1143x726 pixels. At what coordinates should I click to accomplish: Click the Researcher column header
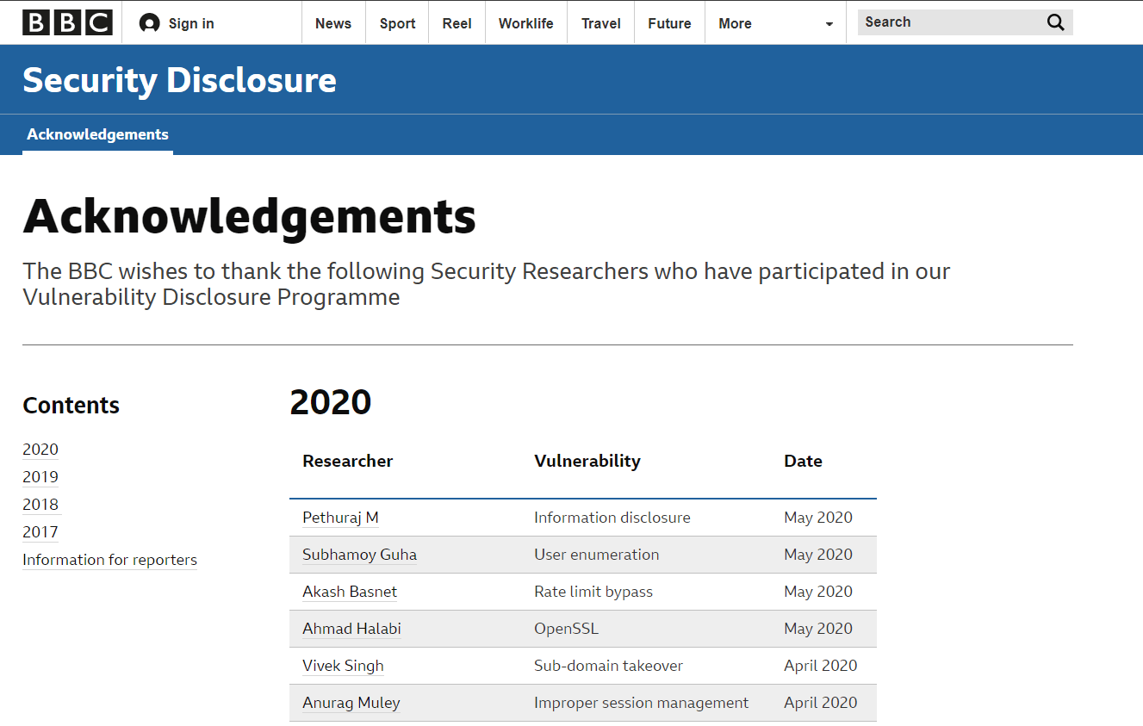(x=347, y=461)
